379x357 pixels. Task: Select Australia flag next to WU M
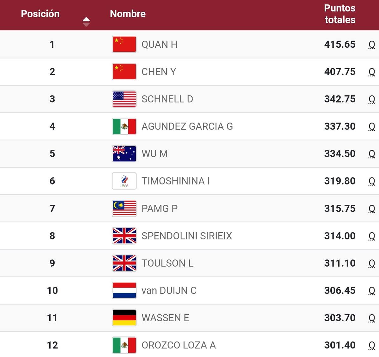pyautogui.click(x=124, y=154)
